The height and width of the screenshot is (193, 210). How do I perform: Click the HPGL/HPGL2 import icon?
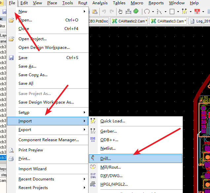tap(93, 184)
